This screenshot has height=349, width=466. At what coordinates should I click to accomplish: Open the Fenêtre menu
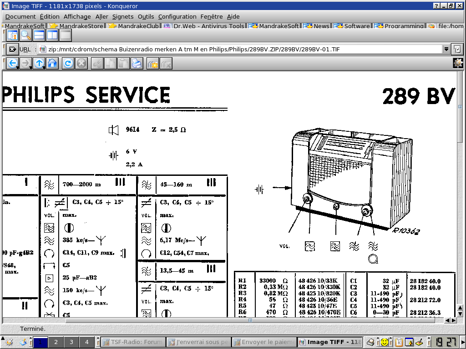(212, 17)
